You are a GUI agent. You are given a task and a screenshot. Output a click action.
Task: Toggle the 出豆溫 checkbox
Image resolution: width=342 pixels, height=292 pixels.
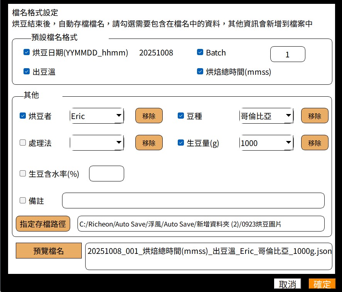(26, 71)
